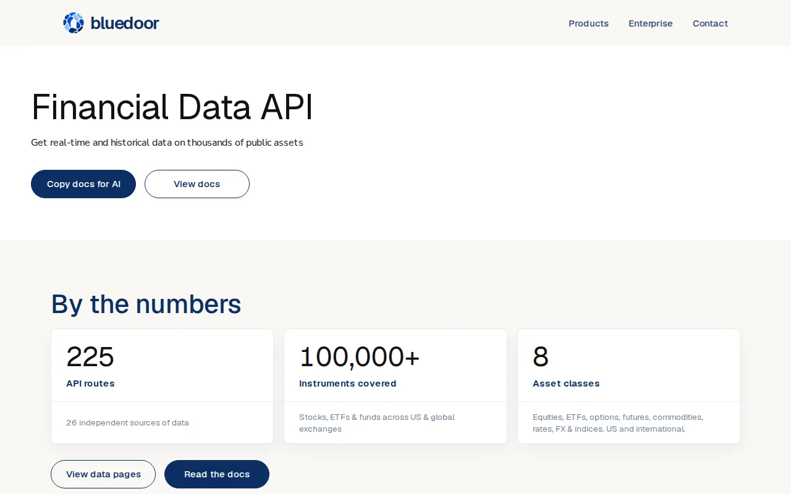Viewport: 791px width, 494px height.
Task: Click the 26 independent sources of data text
Action: tap(127, 423)
